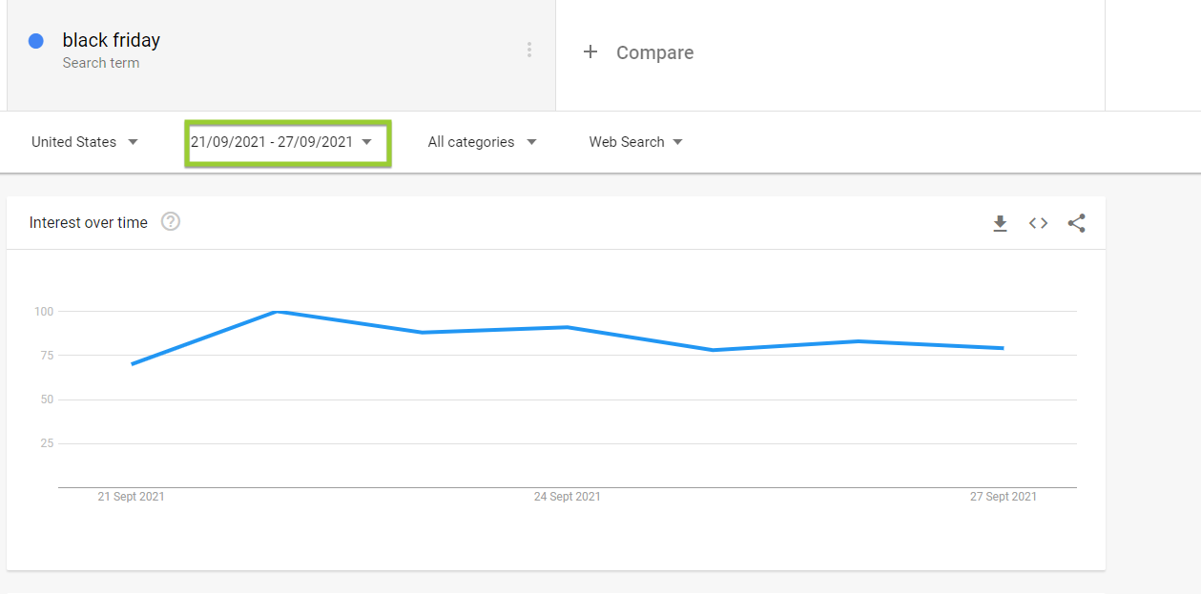The image size is (1201, 594).
Task: Expand the United States region dropdown
Action: pos(84,141)
